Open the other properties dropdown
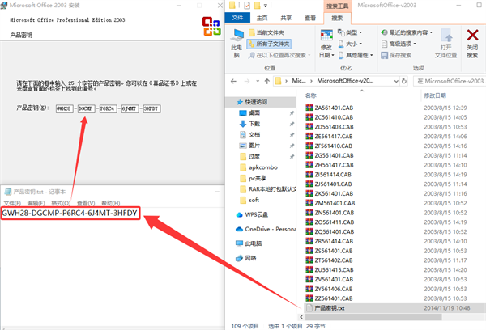The width and height of the screenshot is (486, 330). tap(356, 55)
